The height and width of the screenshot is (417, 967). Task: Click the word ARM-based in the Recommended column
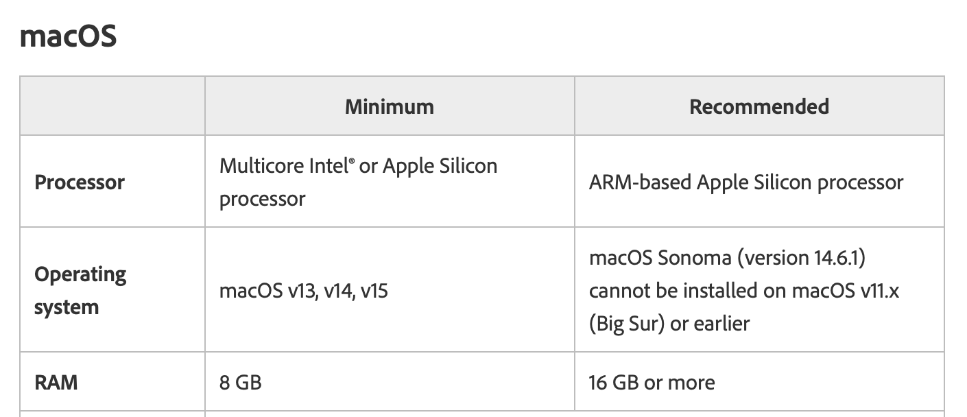[x=640, y=182]
